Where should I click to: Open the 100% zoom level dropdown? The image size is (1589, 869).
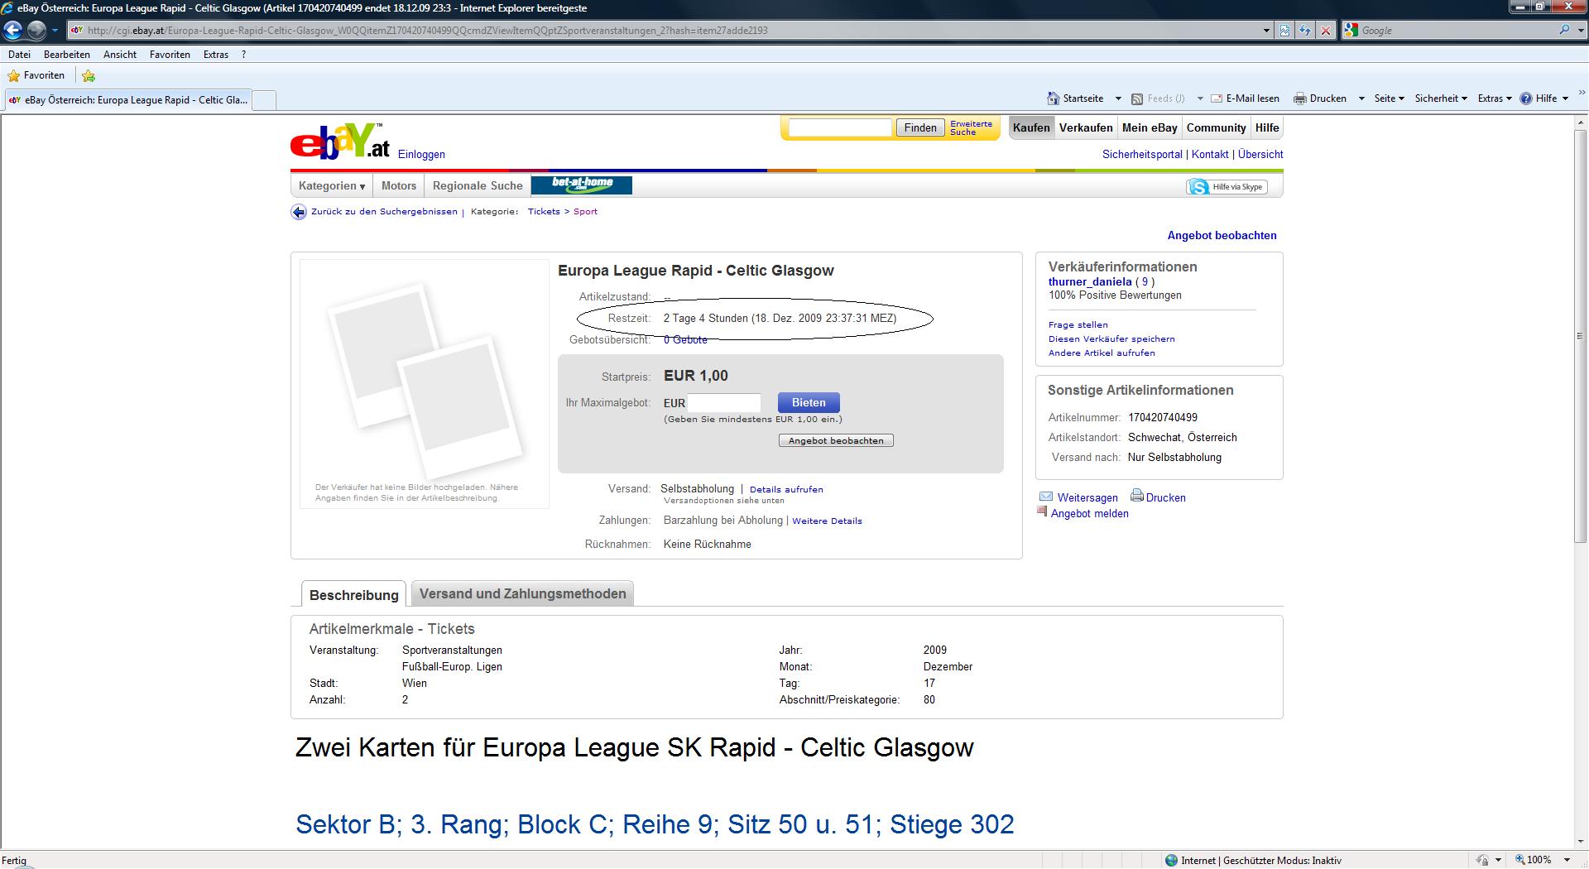1567,861
